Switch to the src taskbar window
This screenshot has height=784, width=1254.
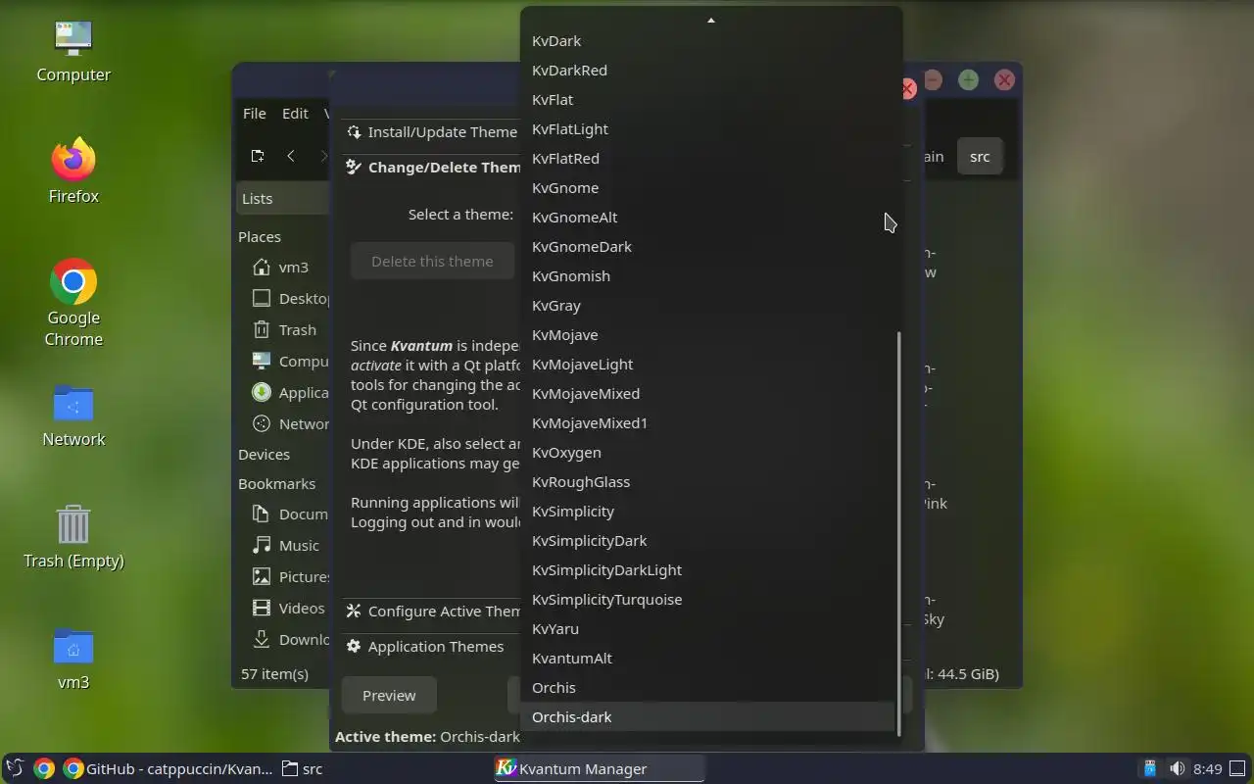(303, 769)
